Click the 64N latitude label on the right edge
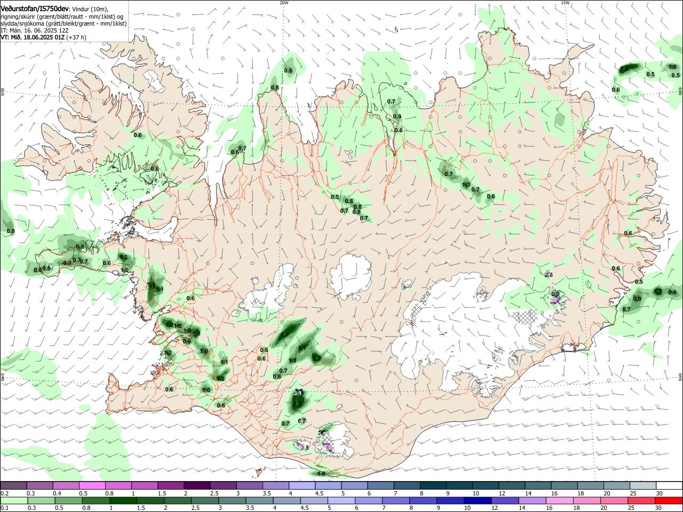Image resolution: width=683 pixels, height=512 pixels. [x=680, y=377]
